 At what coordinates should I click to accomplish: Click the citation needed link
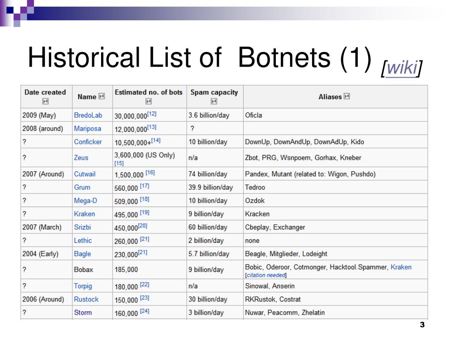pos(266,275)
